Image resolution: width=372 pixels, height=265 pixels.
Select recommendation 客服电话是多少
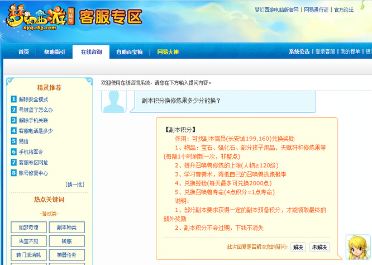point(36,131)
